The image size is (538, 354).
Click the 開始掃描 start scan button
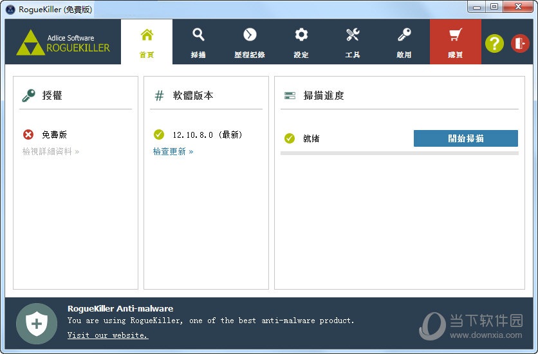466,138
